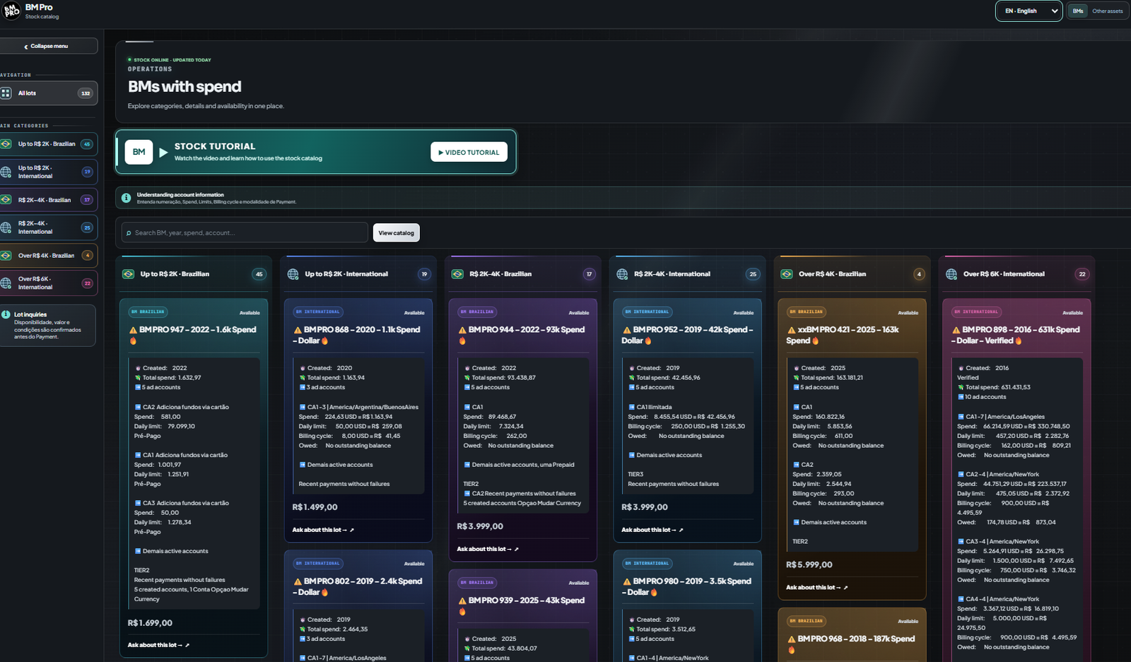Click the play icon beside Stock Tutorial title
Screen dimensions: 1131x662
point(163,152)
